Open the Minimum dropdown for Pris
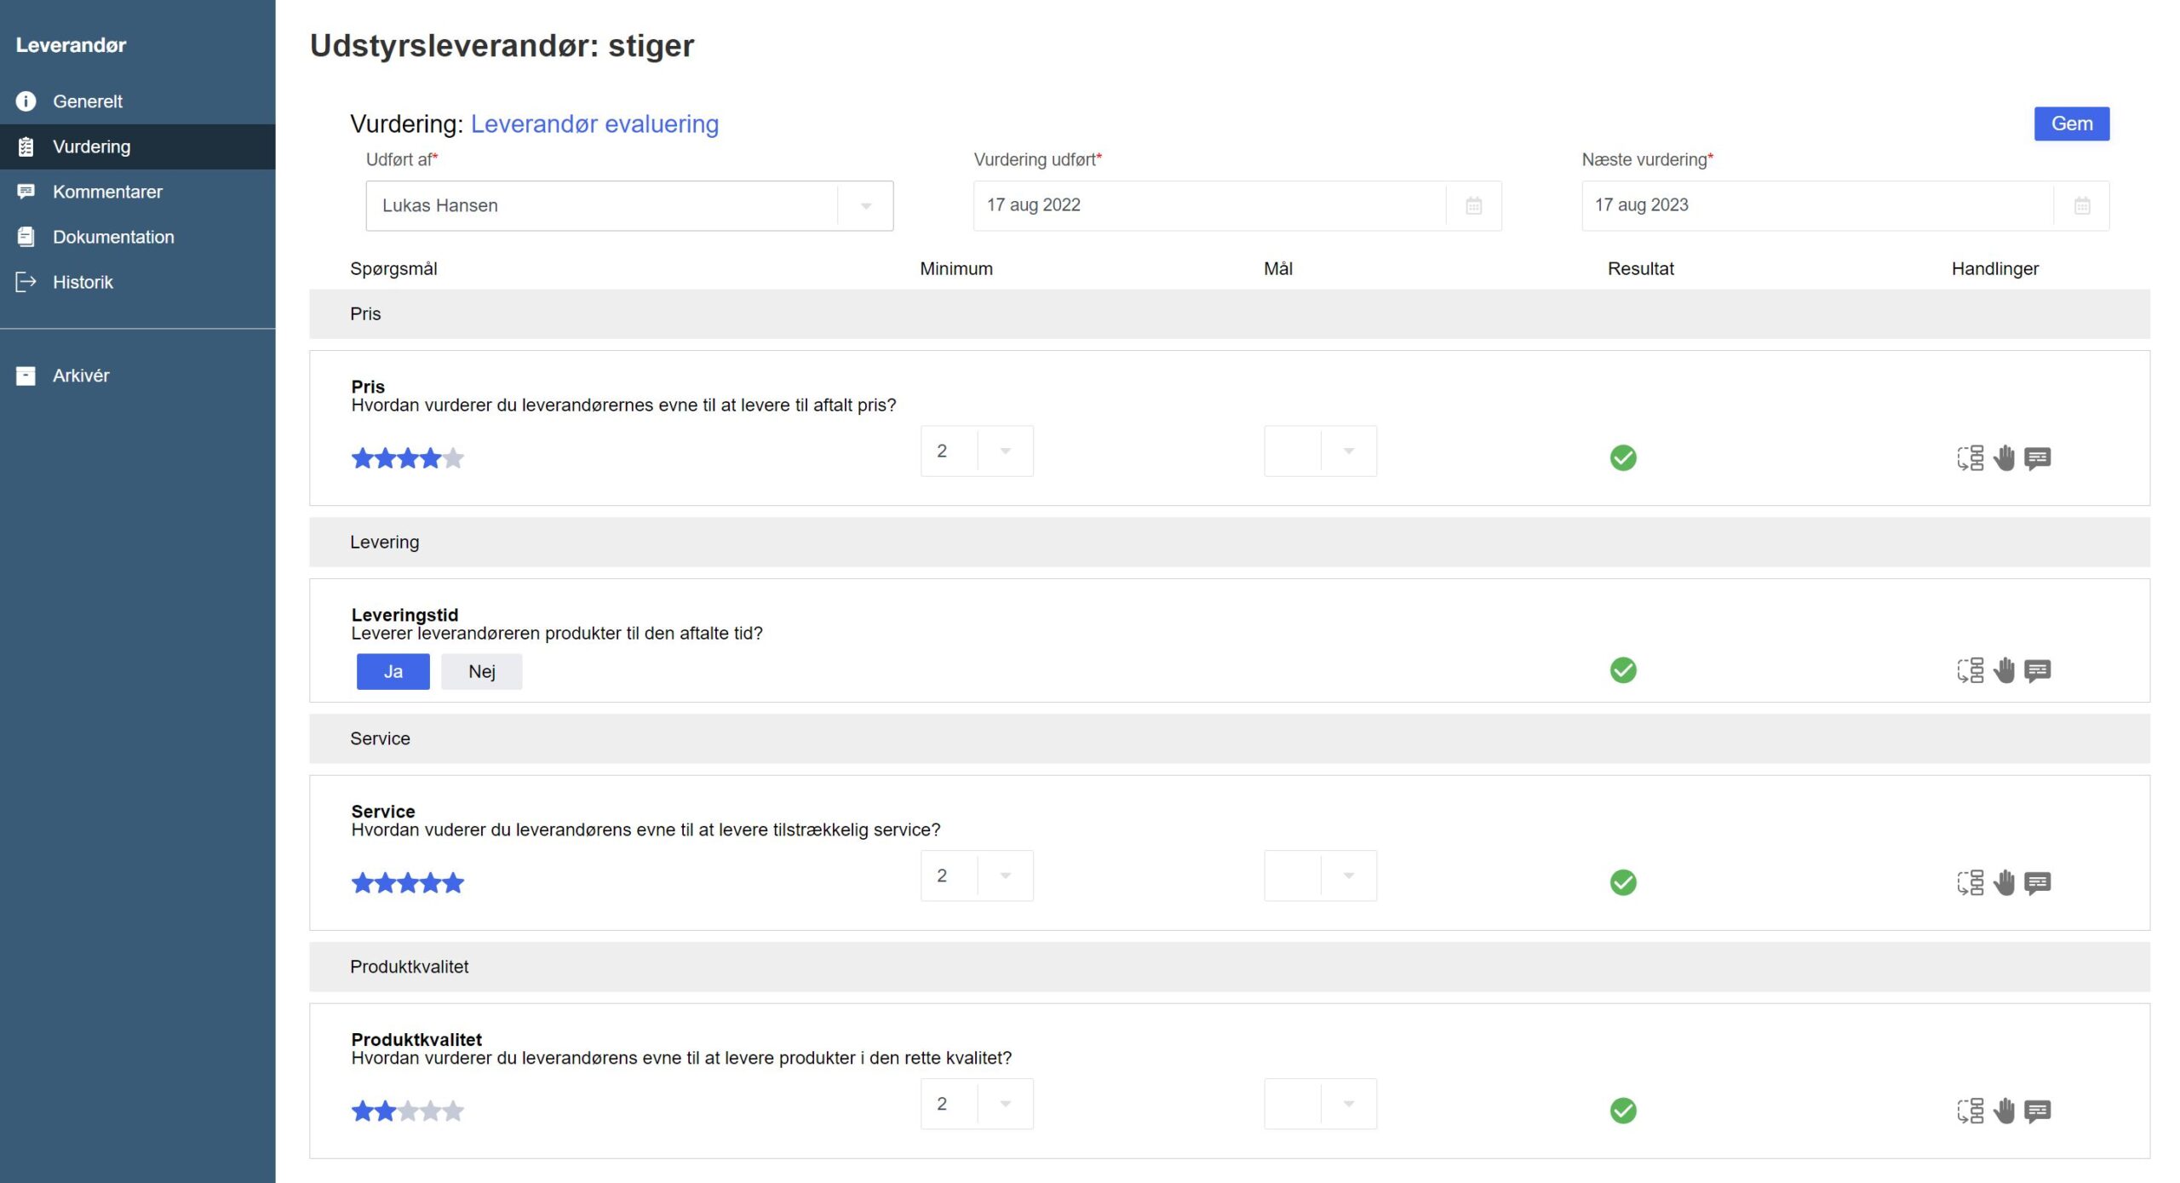This screenshot has height=1183, width=2180. point(976,451)
